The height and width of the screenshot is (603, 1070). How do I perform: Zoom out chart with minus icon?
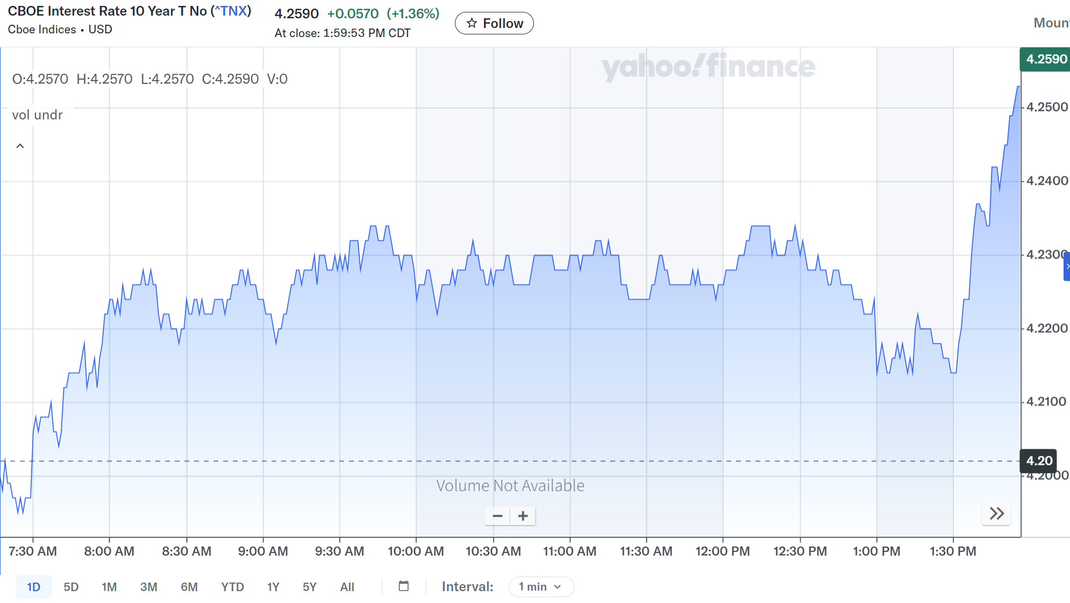click(497, 516)
